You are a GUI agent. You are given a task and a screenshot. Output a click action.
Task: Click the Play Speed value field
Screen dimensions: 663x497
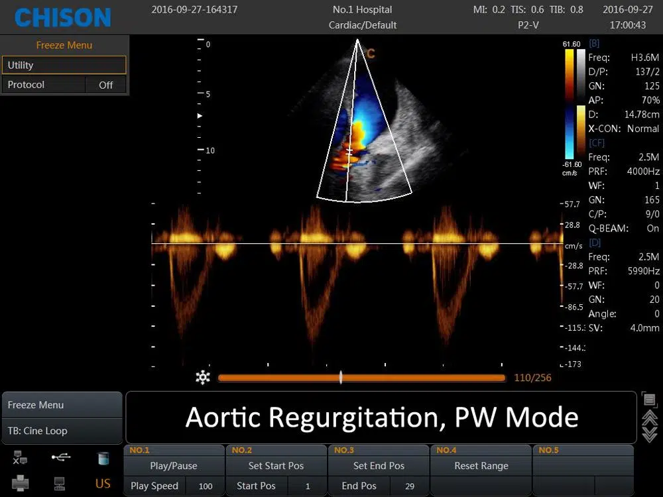pyautogui.click(x=206, y=486)
